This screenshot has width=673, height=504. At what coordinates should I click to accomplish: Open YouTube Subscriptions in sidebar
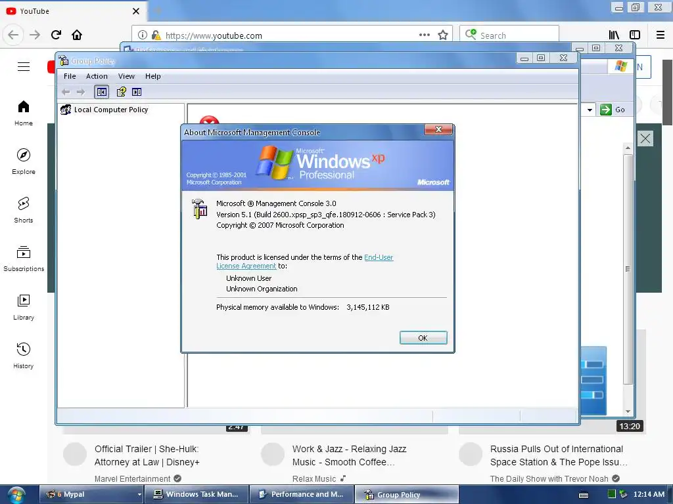coord(24,259)
